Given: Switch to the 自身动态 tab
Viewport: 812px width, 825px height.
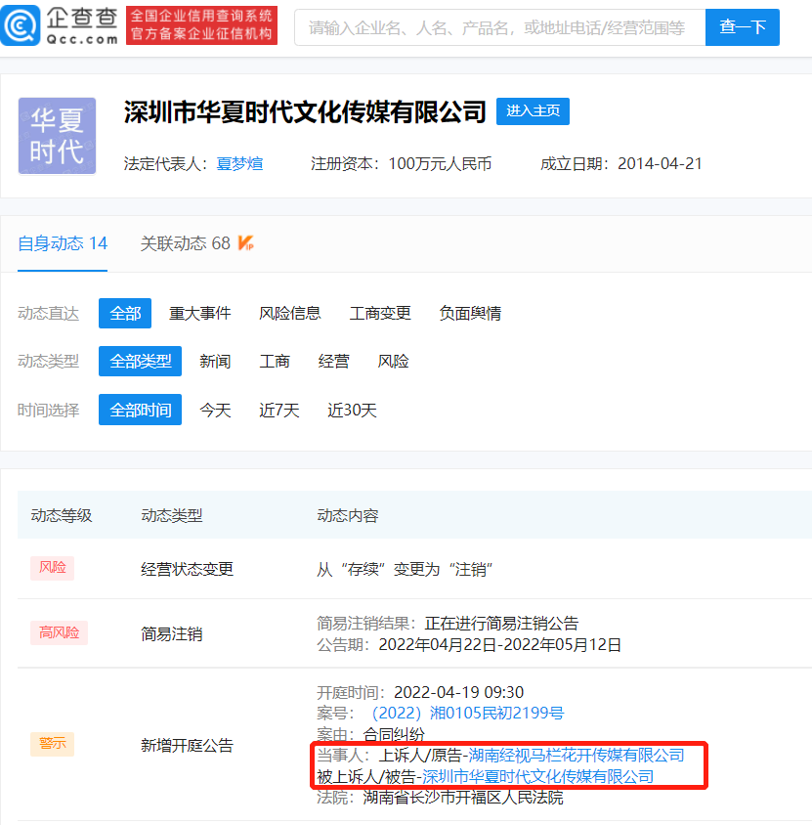Looking at the screenshot, I should 63,243.
